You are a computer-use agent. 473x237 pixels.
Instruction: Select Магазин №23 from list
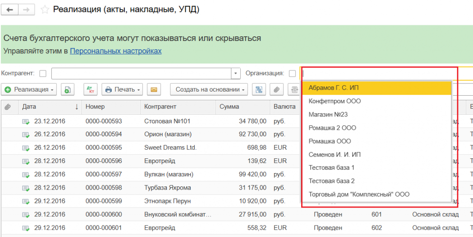tap(377, 115)
